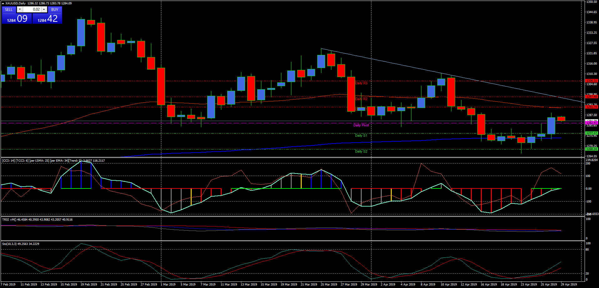
Task: Select the Daily R3 level label
Action: 361,83
